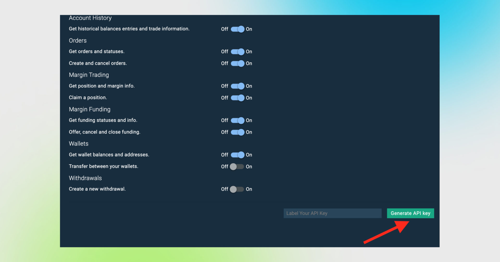Click the Label Your API Key field
The image size is (500, 262).
pos(333,213)
